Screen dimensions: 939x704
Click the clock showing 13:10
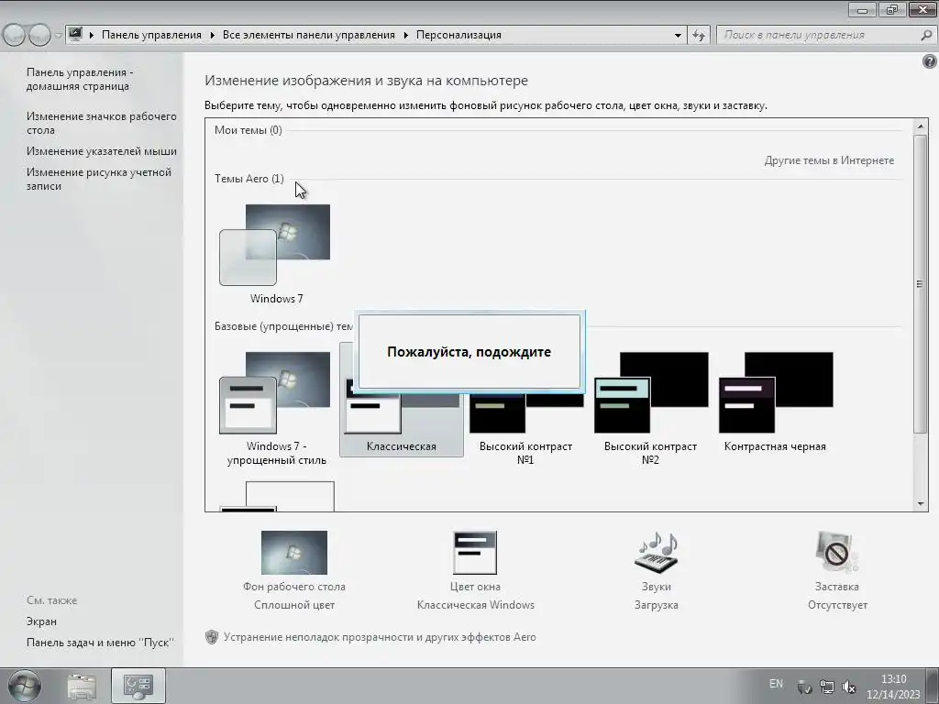tap(893, 679)
